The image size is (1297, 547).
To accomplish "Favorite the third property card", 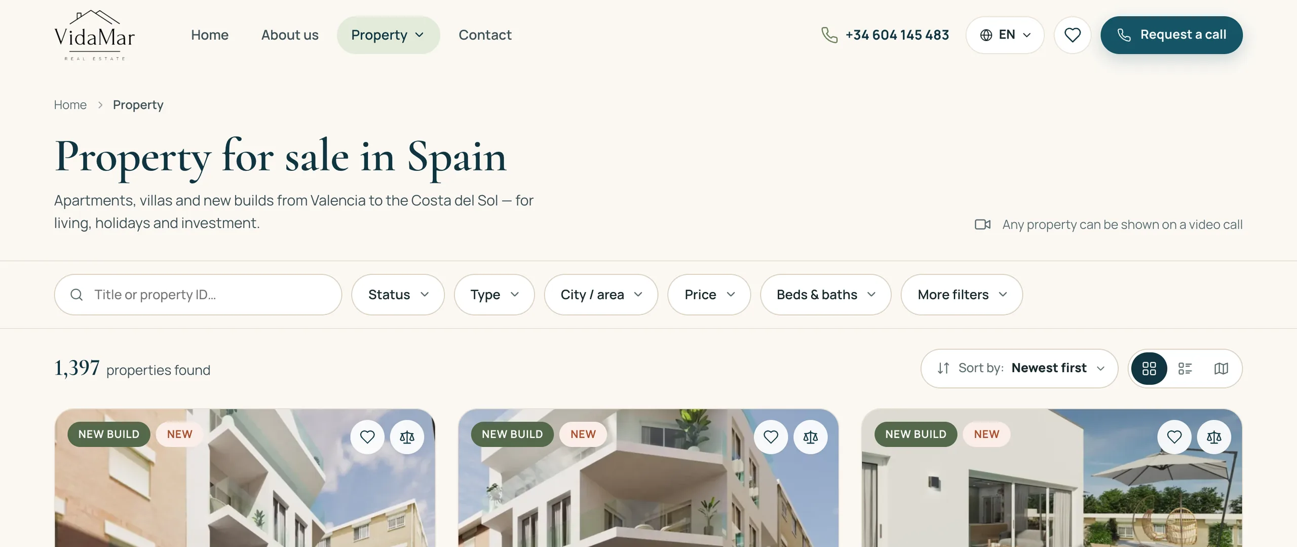I will pyautogui.click(x=1174, y=437).
